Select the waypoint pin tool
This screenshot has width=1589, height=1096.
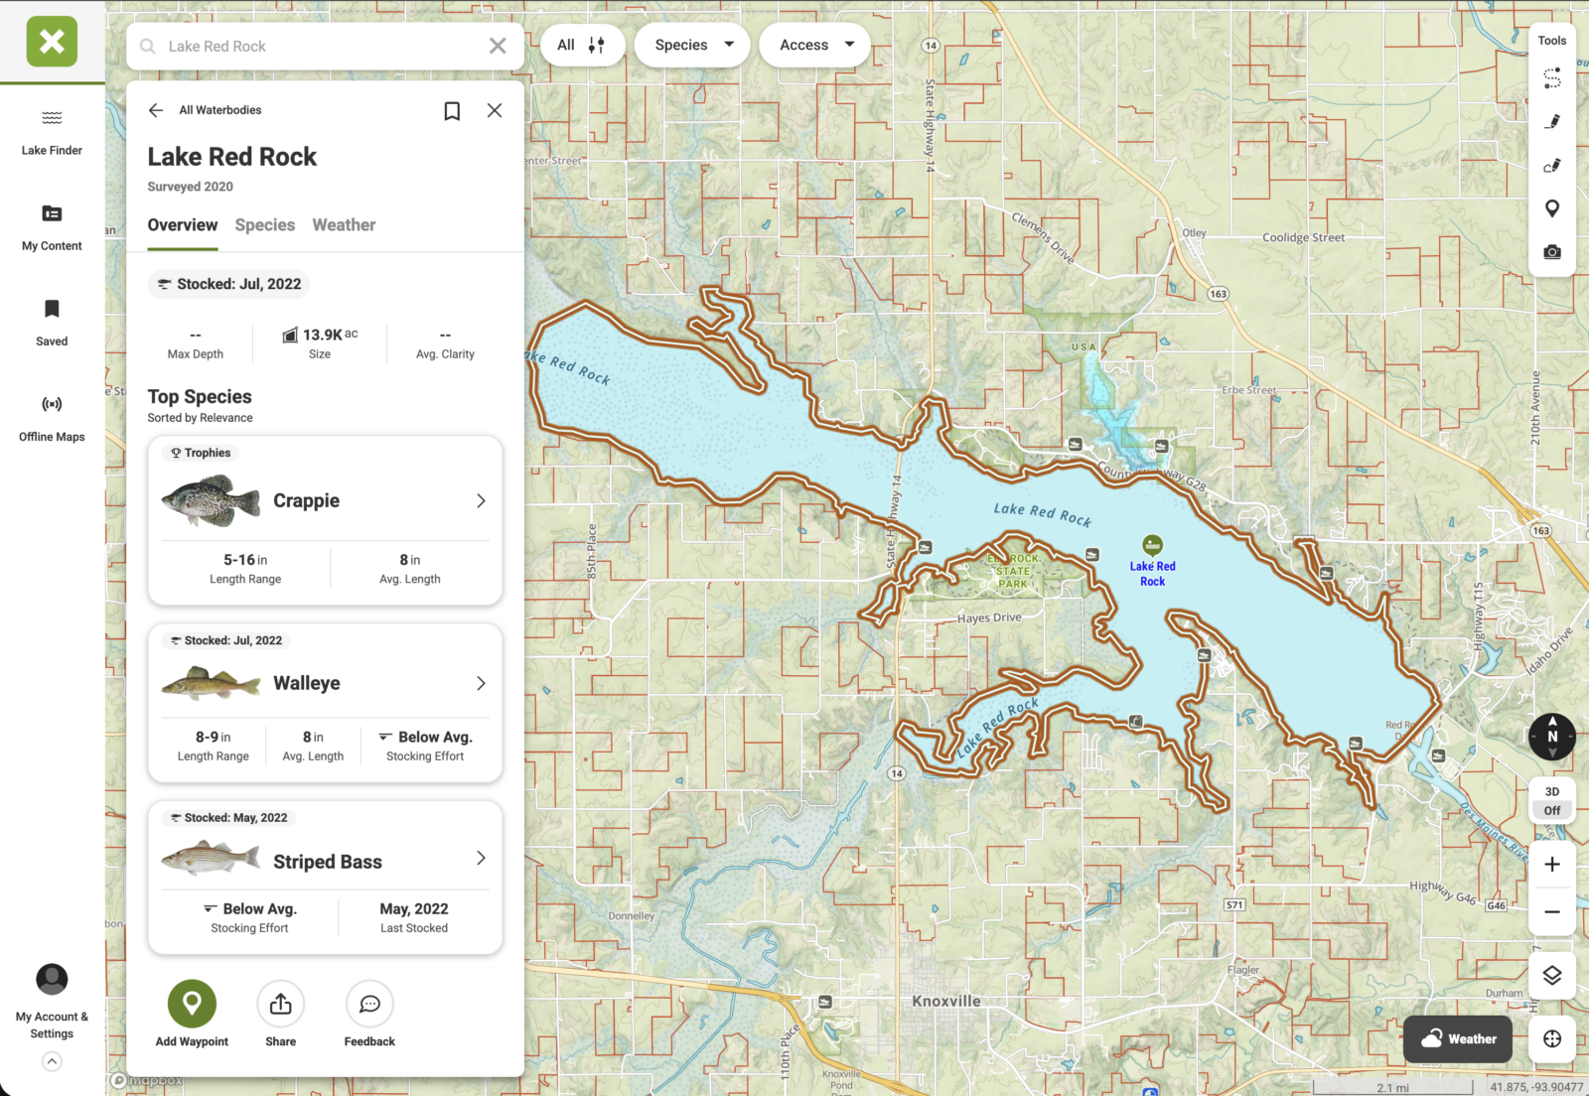click(1551, 208)
